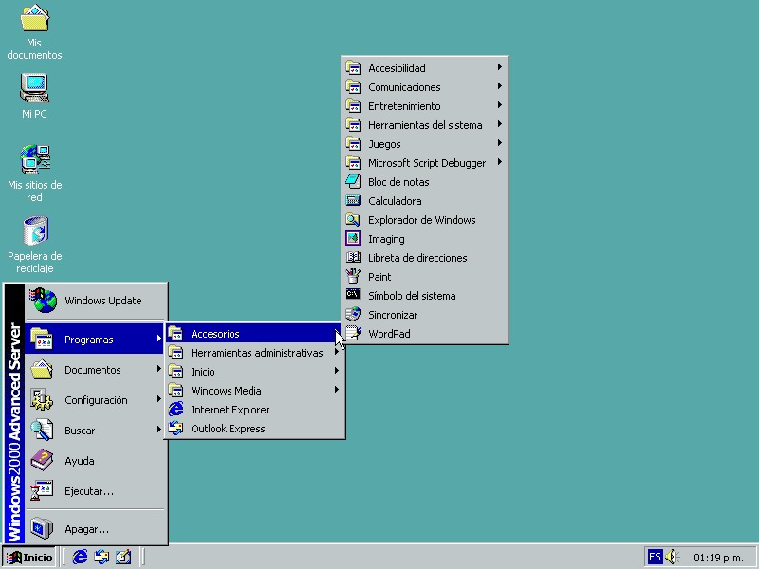
Task: Click the Calculadora icon
Action: (x=353, y=200)
